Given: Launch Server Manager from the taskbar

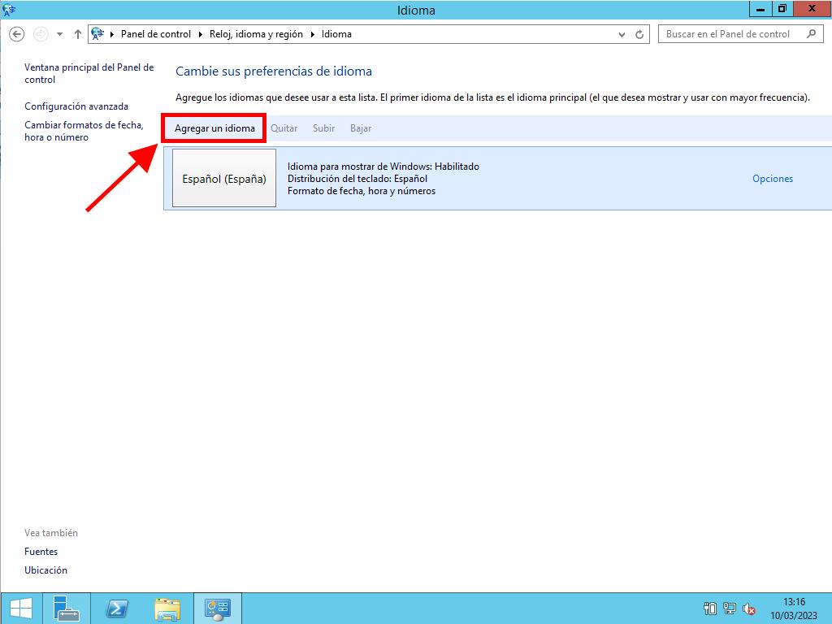Looking at the screenshot, I should click(67, 608).
